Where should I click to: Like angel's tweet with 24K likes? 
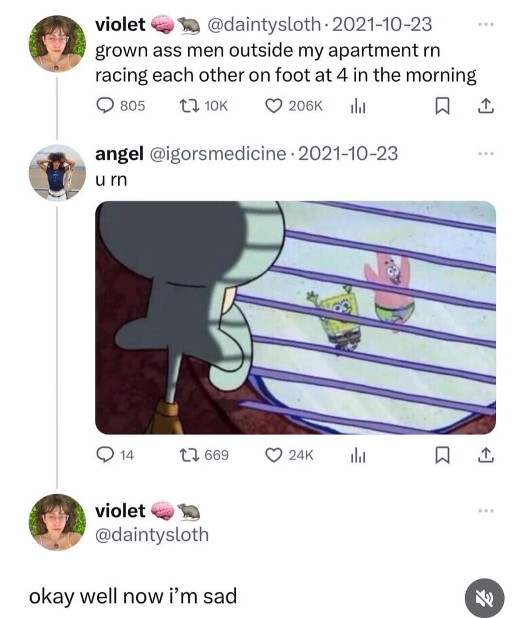[x=274, y=455]
